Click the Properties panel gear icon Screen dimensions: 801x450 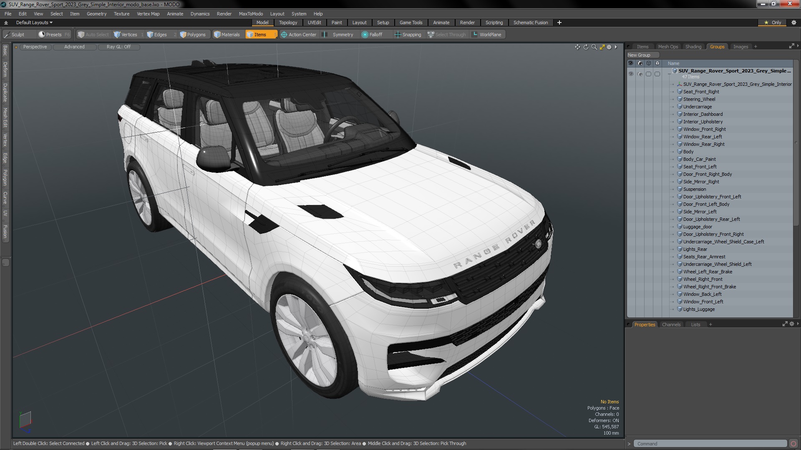(x=792, y=324)
